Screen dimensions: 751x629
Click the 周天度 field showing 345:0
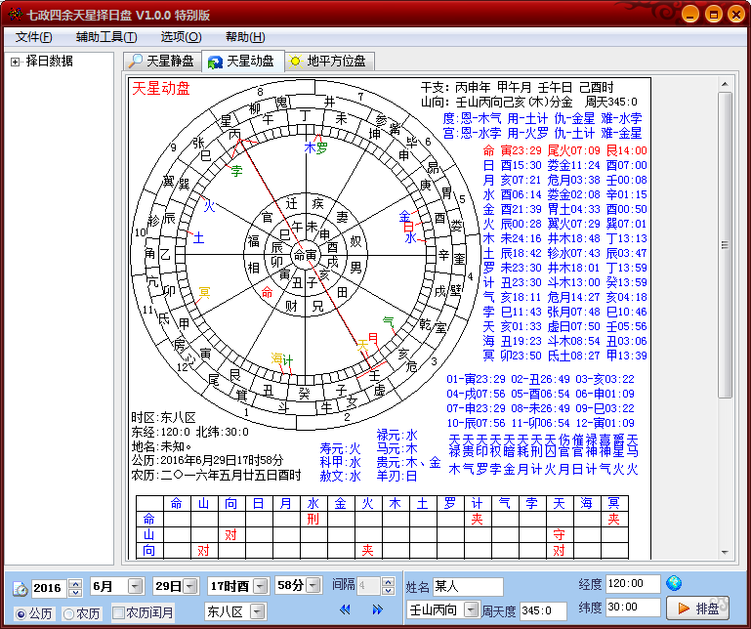pyautogui.click(x=543, y=610)
